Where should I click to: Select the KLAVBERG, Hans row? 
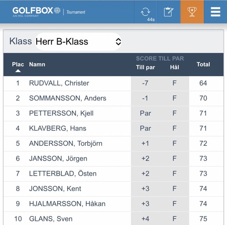113,129
